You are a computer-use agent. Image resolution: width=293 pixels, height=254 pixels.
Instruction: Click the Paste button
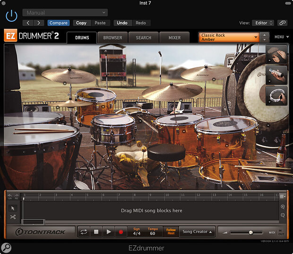coord(100,23)
